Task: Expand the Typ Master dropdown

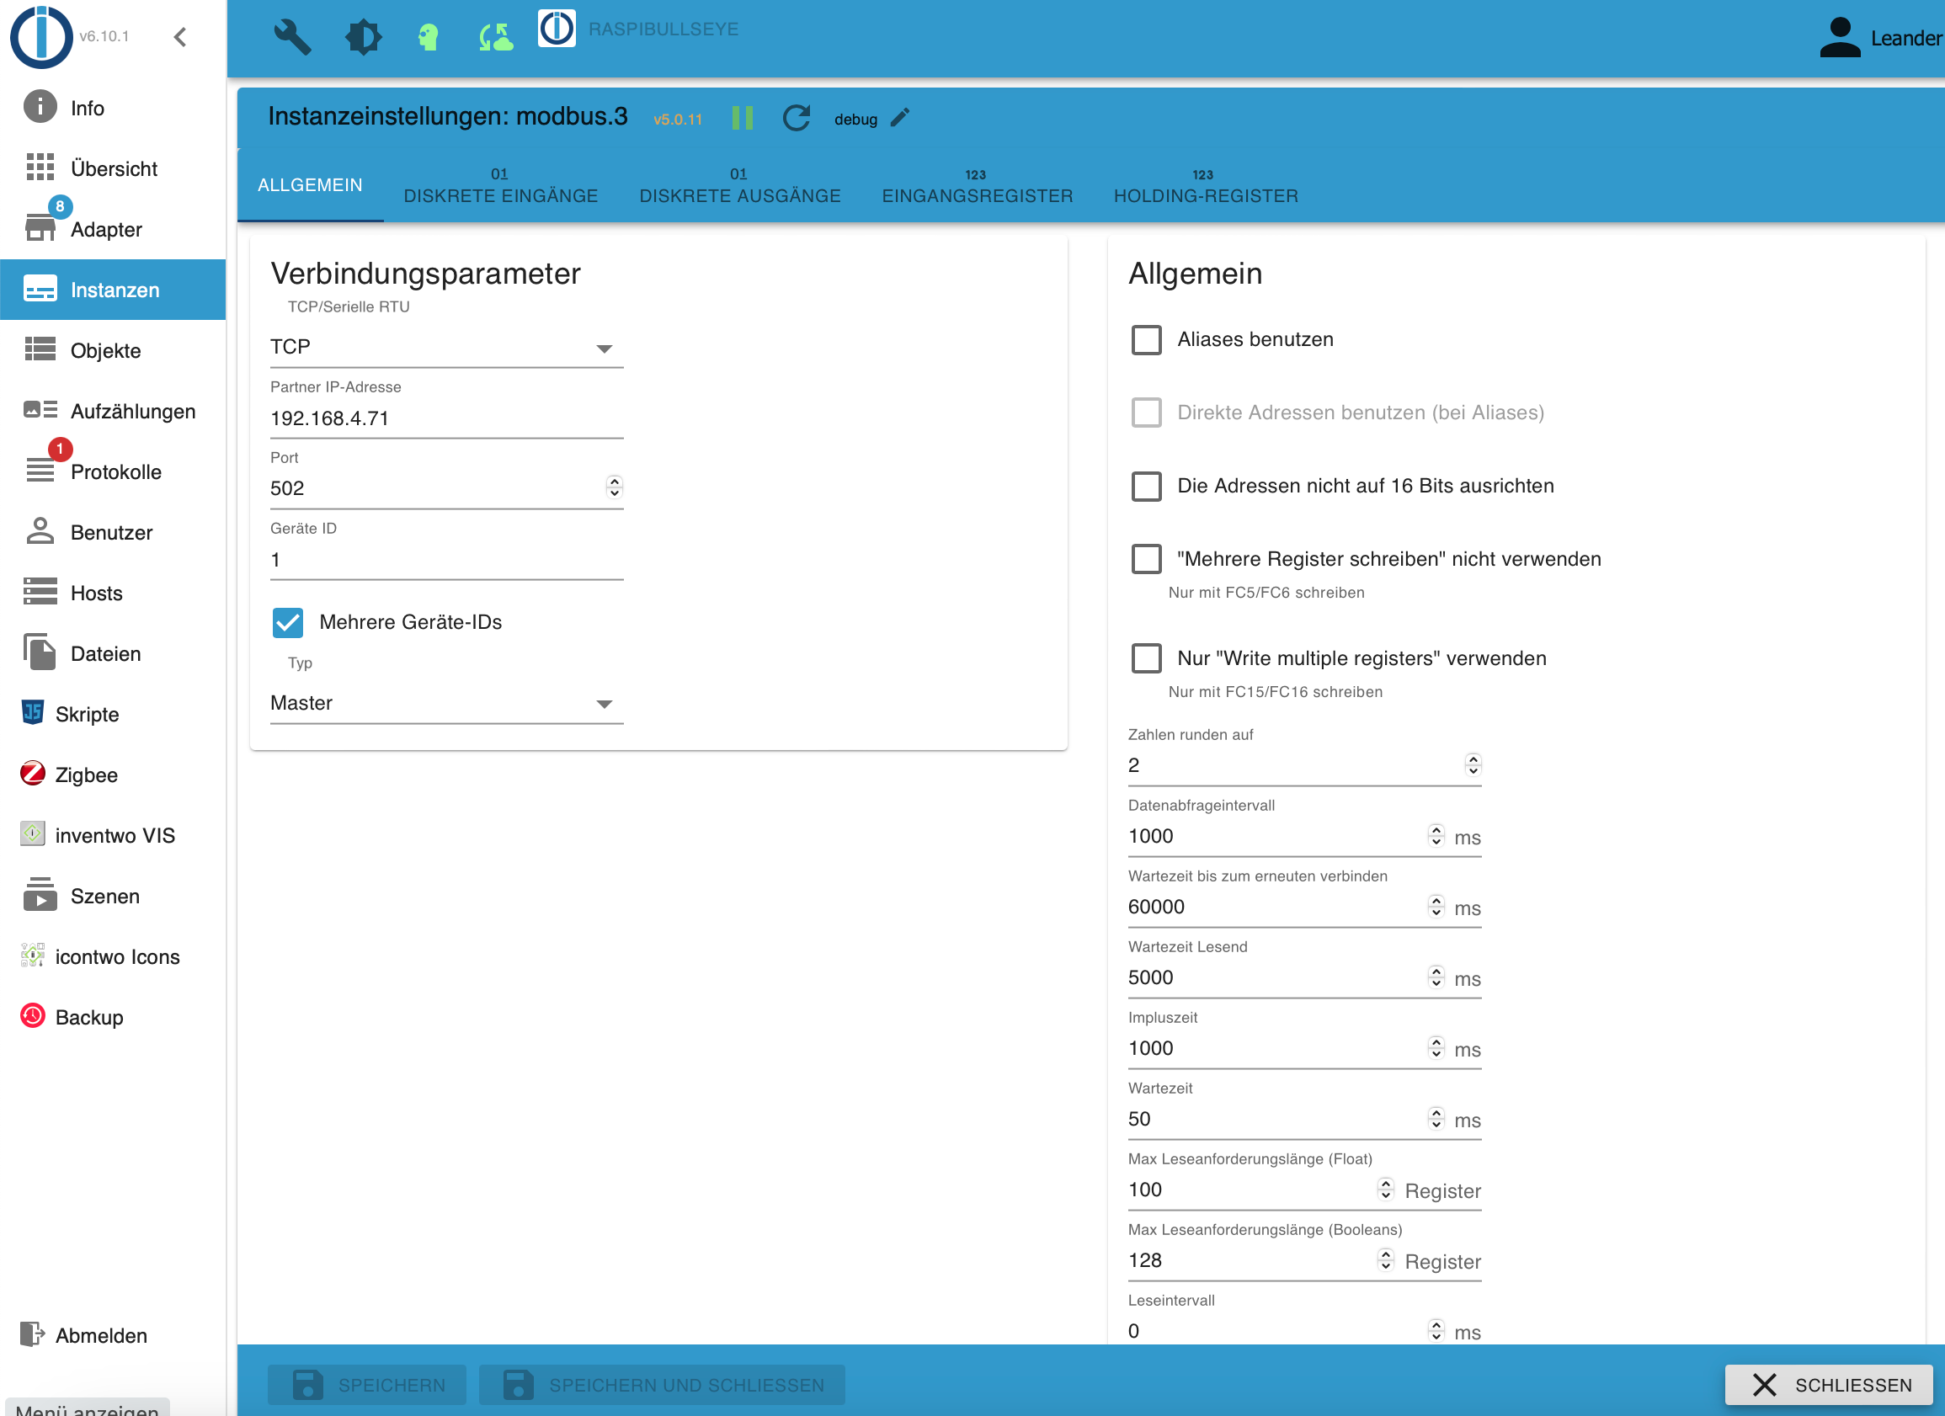Action: [x=446, y=703]
